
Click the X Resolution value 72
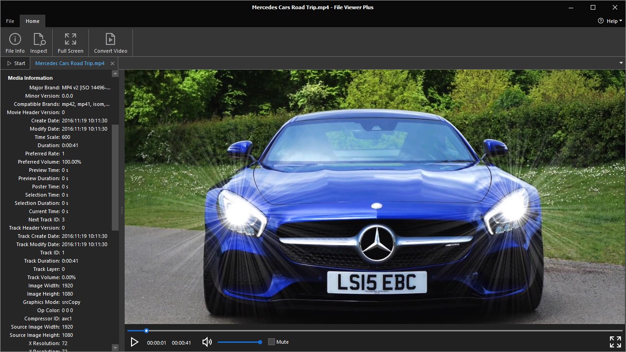click(65, 343)
